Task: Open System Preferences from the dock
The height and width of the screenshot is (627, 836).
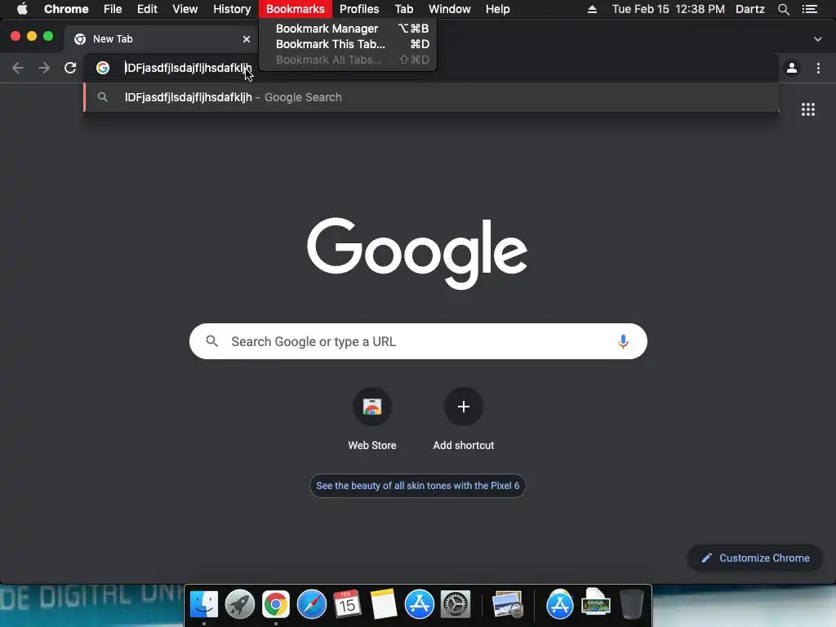Action: (455, 604)
